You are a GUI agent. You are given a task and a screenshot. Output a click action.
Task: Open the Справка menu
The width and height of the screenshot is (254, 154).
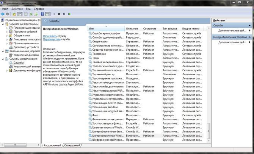point(39,9)
